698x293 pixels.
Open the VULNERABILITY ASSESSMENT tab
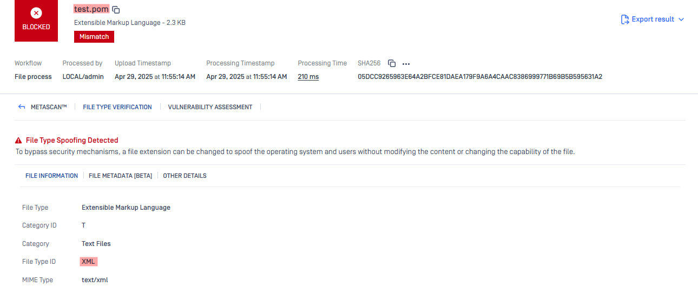coord(210,107)
